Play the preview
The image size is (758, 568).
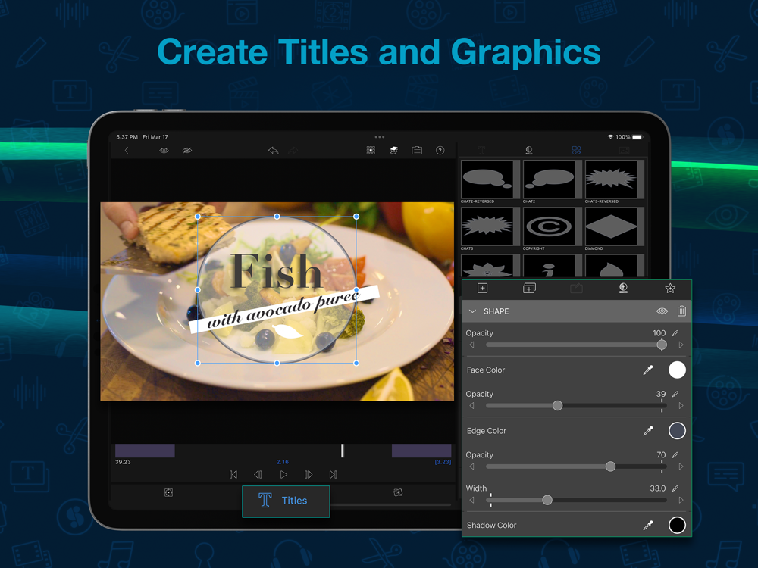pos(283,475)
